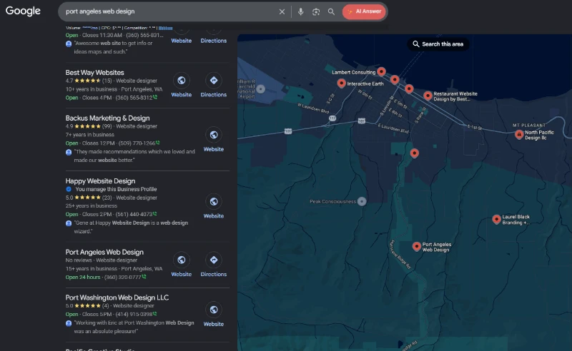The image size is (572, 351).
Task: Open Directions icon for Best Way Websites
Action: [x=214, y=80]
